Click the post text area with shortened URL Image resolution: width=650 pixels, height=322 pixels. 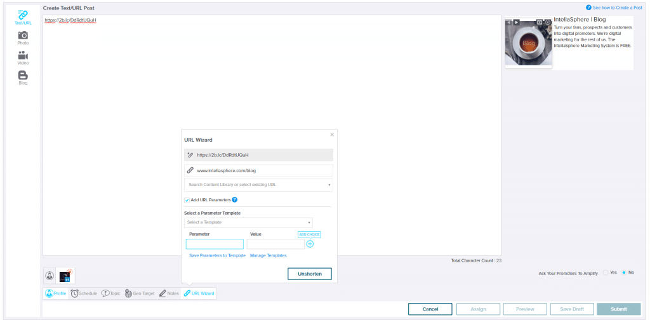[x=272, y=135]
